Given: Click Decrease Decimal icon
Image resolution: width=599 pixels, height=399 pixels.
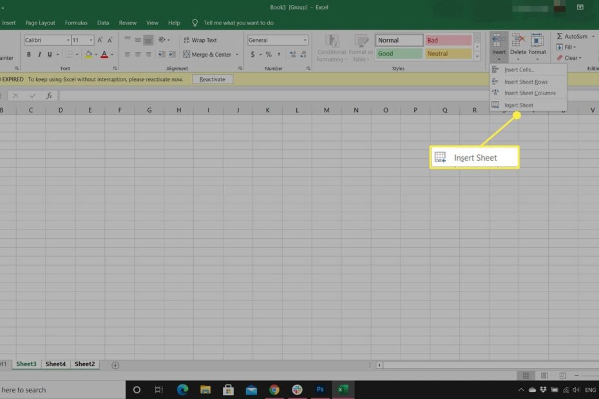Looking at the screenshot, I should coord(303,55).
